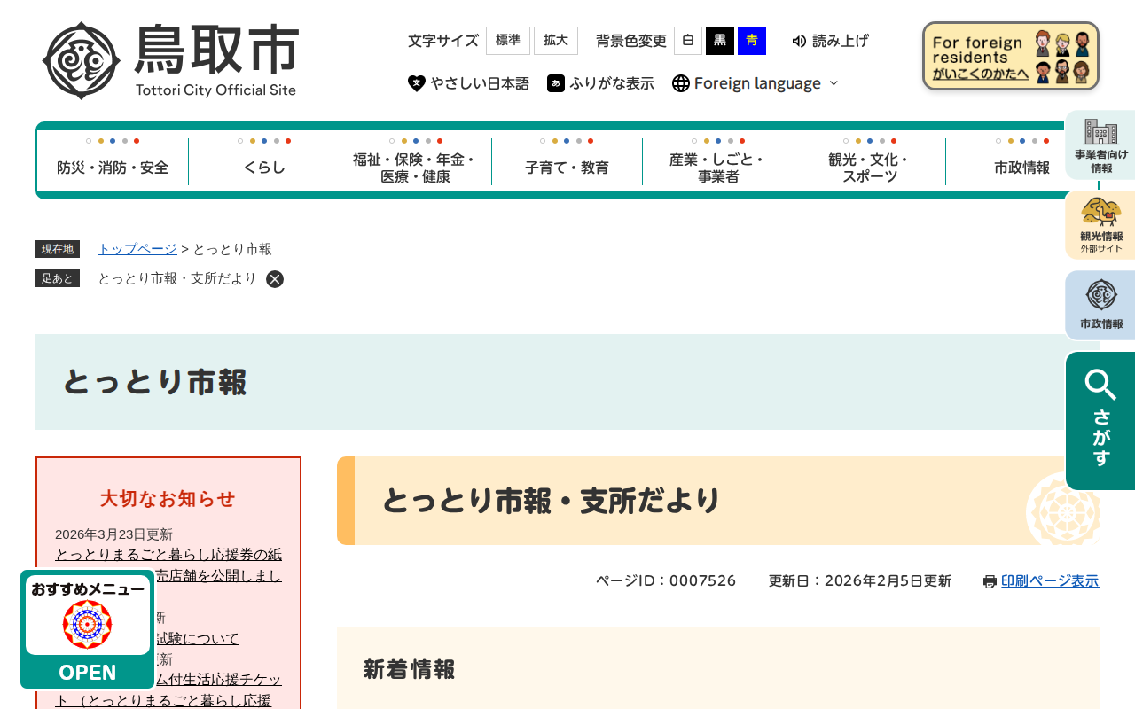1135x709 pixels.
Task: Switch background color to black
Action: [720, 41]
